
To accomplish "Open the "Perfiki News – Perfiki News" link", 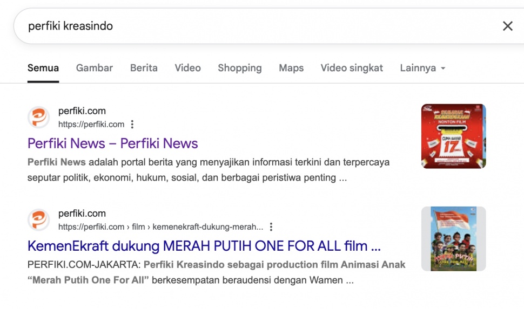I will (x=112, y=143).
